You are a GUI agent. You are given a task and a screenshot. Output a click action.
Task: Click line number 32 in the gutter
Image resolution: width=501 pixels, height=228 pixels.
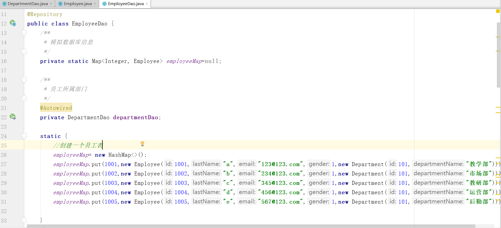[4, 211]
